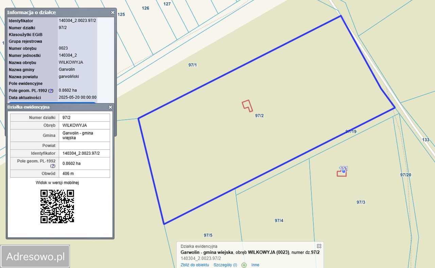Select parcel label 97/4 on the map
435x268 pixels.
click(279, 221)
